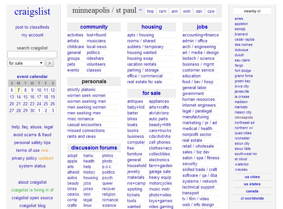Viewport: 283px width, 209px height.
Task: Check 'system status' link
Action: [x=32, y=166]
